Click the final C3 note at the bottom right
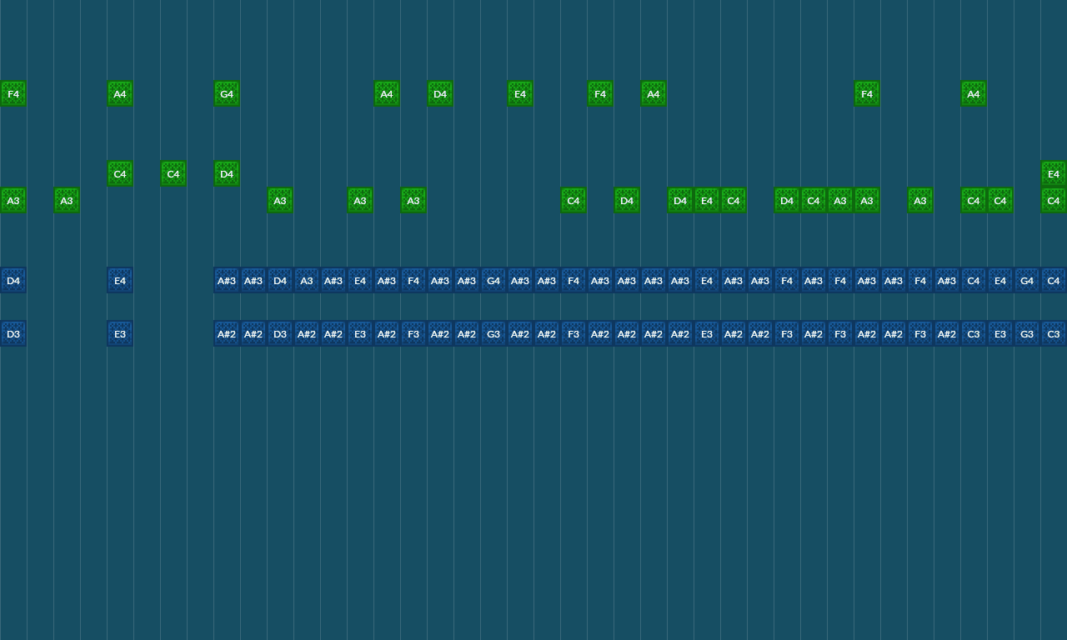 1053,333
